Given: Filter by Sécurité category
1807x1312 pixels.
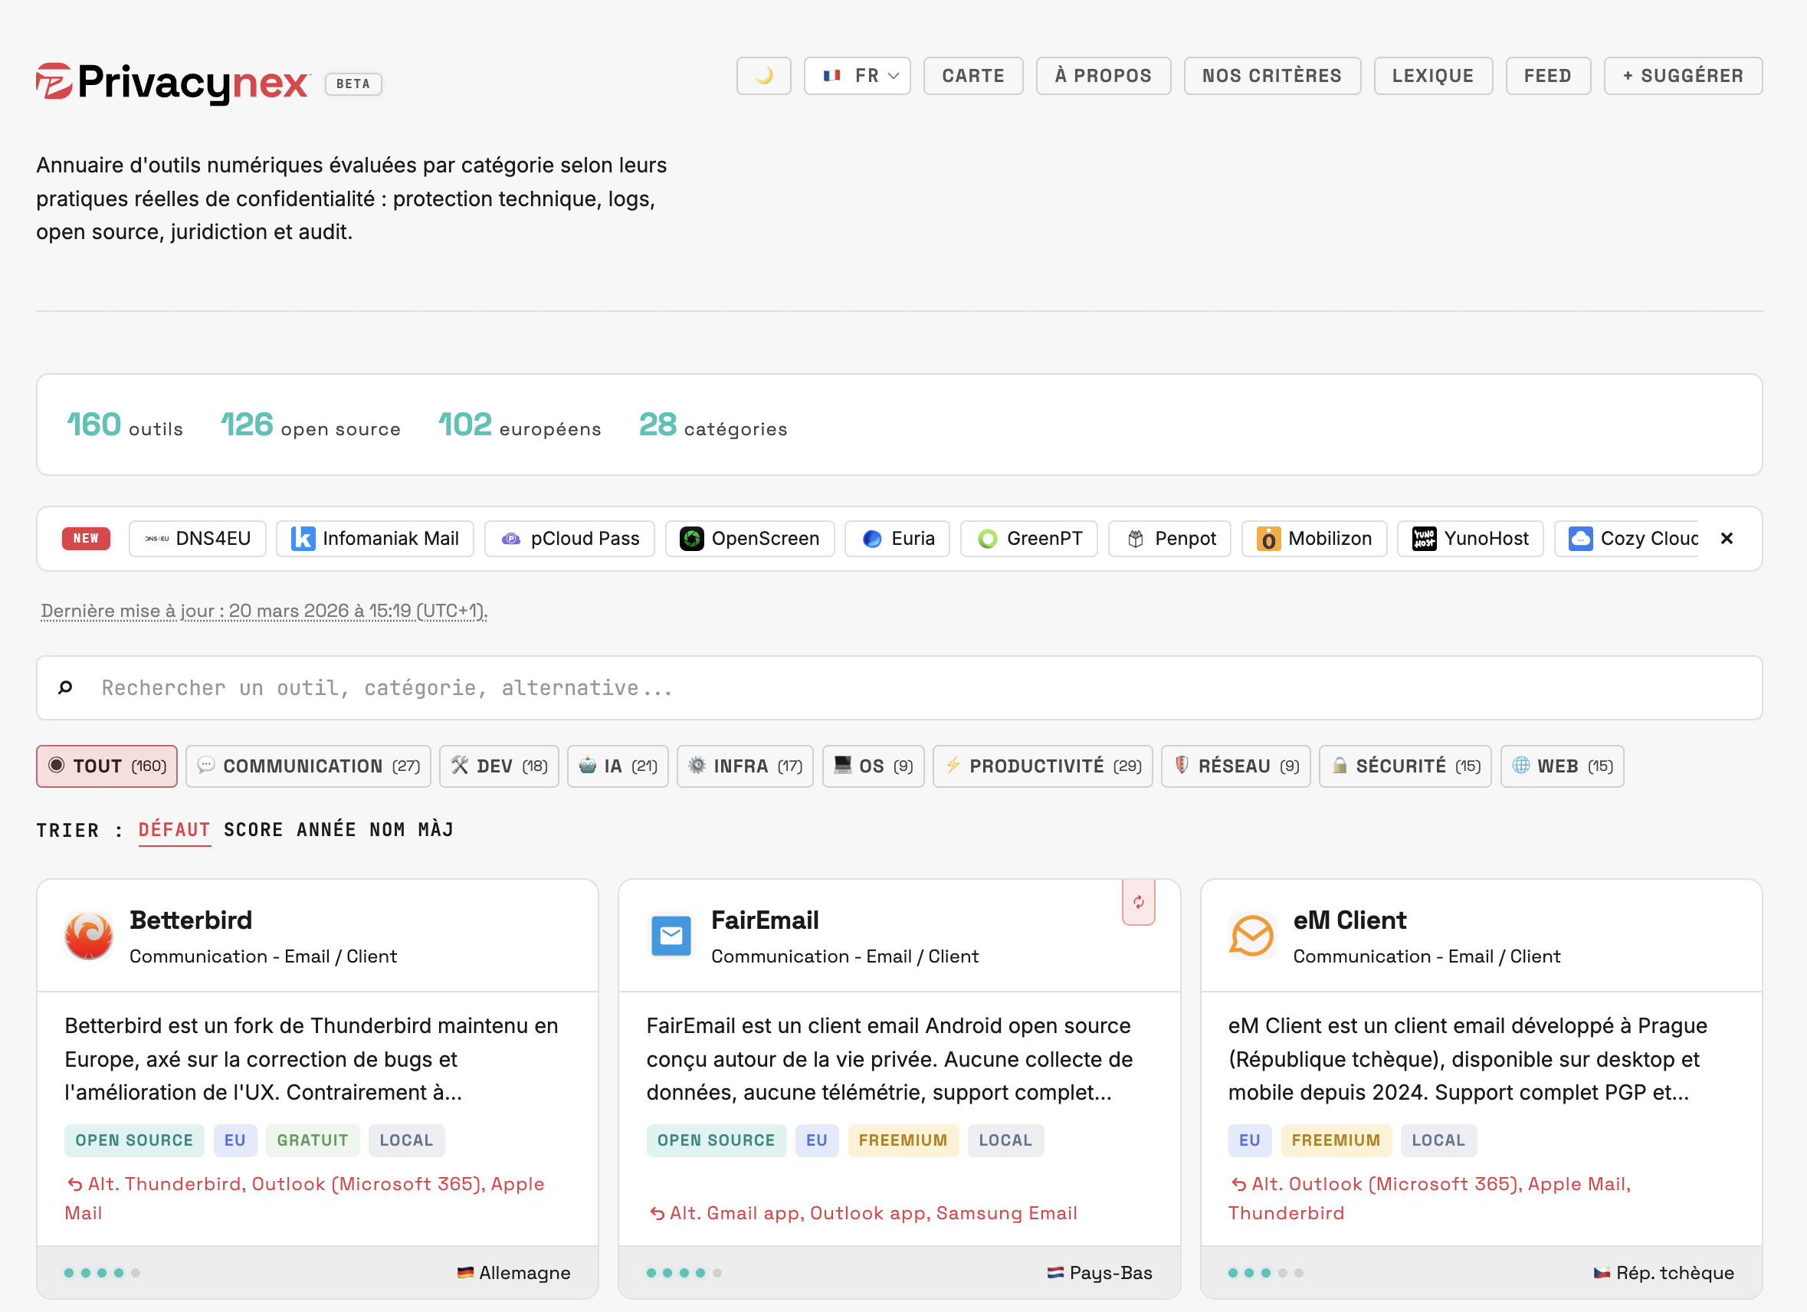Looking at the screenshot, I should click(x=1405, y=766).
